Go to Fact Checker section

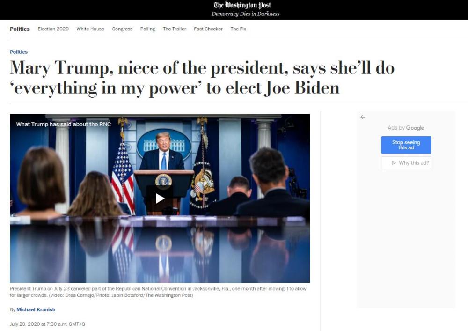[x=208, y=29]
